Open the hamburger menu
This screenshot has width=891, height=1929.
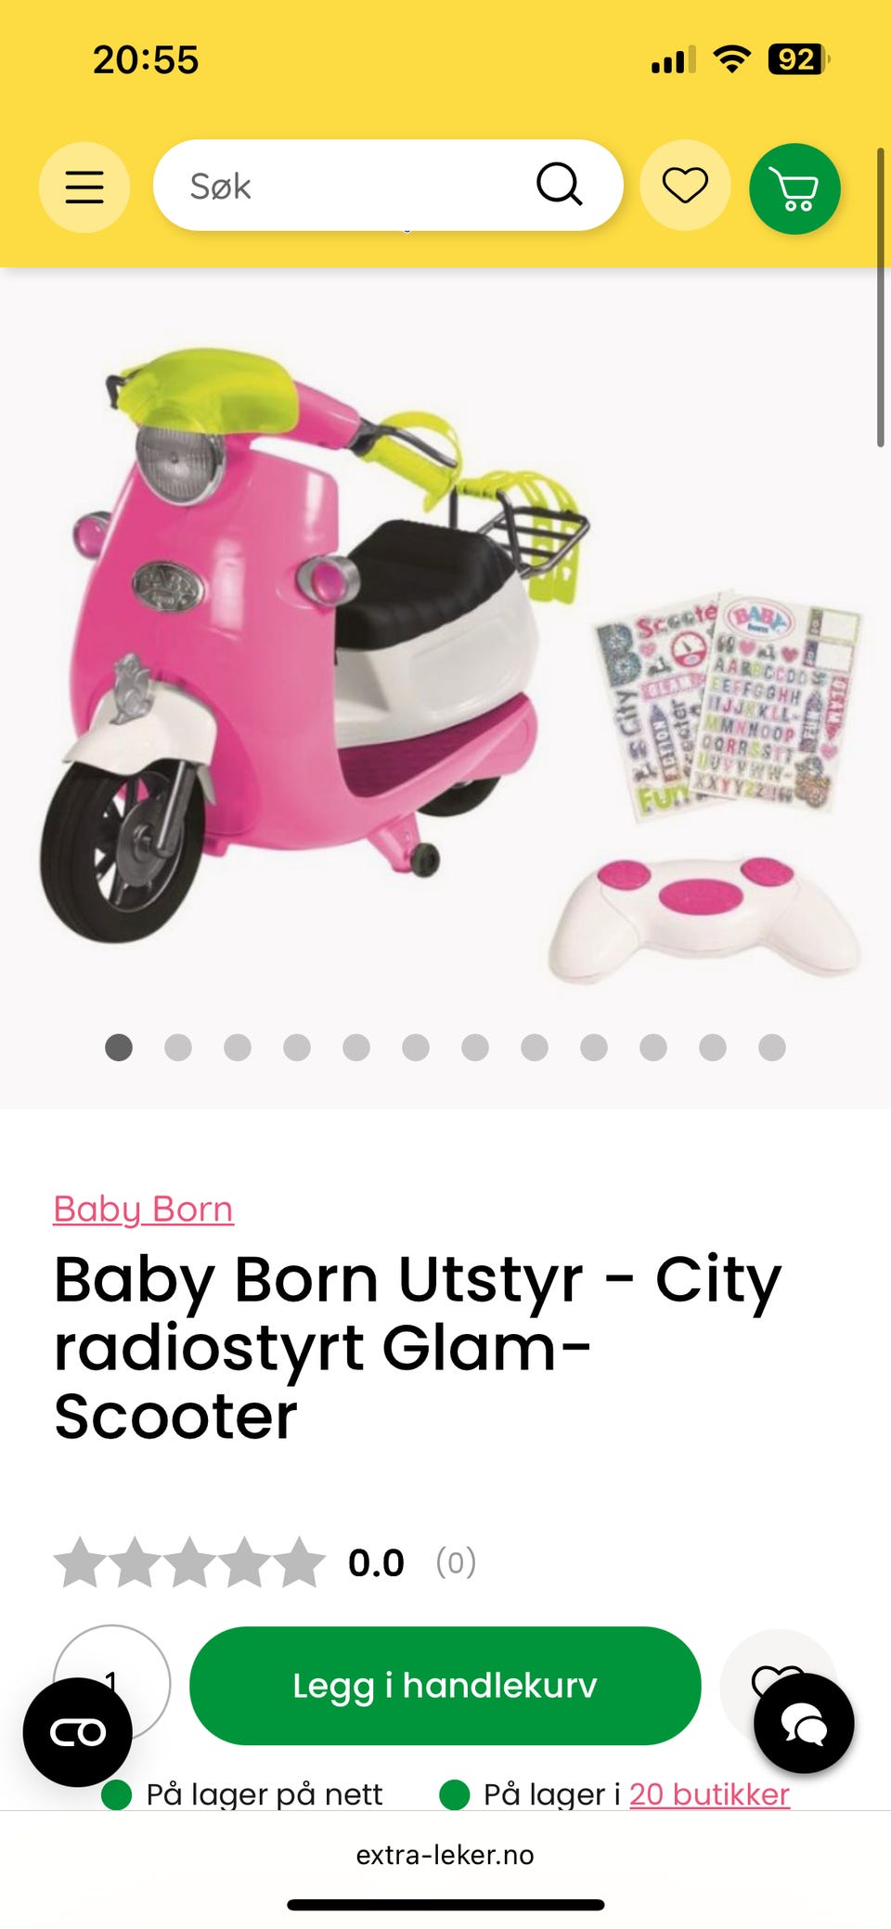tap(84, 187)
